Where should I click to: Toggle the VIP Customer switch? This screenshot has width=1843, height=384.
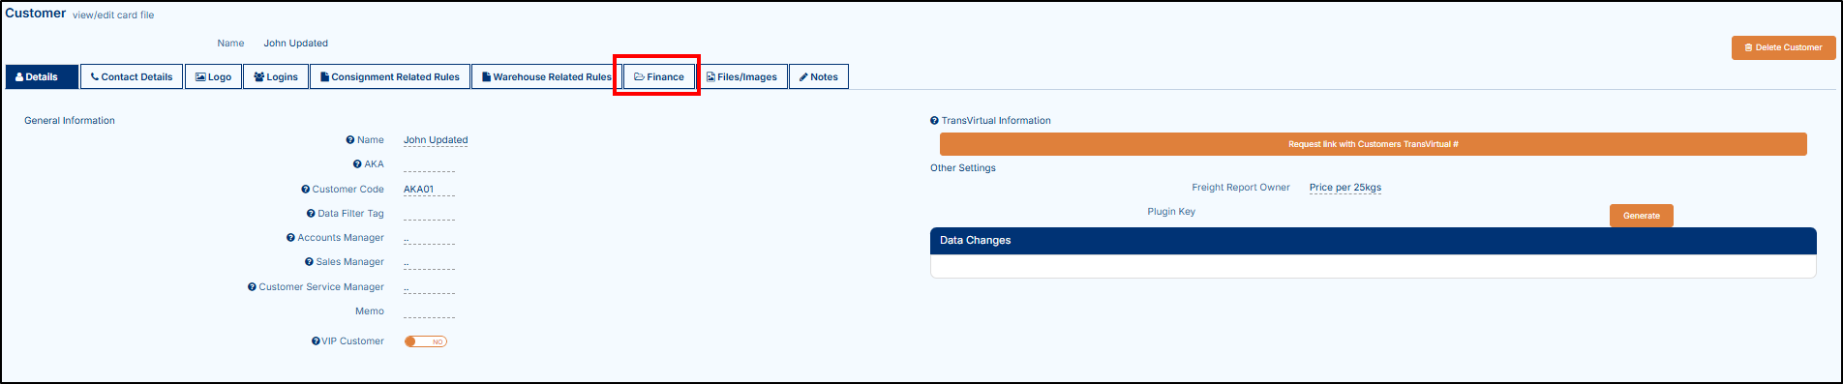coord(426,341)
